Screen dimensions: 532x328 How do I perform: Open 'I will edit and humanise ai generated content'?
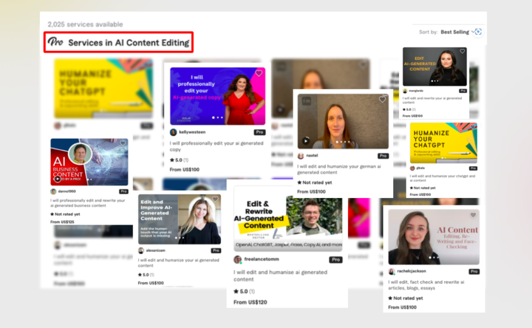click(x=280, y=275)
